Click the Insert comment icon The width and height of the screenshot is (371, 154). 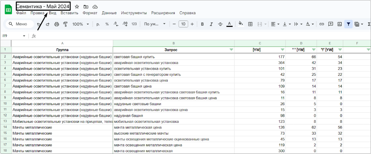pos(330,24)
